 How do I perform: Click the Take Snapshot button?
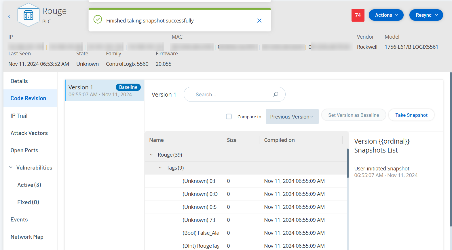click(411, 115)
